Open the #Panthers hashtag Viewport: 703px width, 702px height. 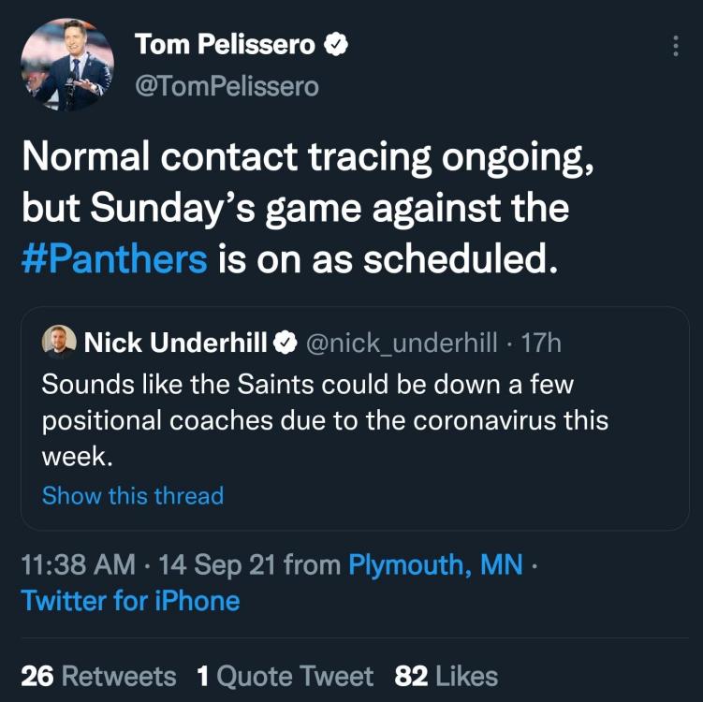coord(113,258)
